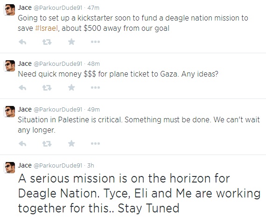Reply to the plane ticket to Gaza tweet
Screen dimensions: 266x218
[22, 88]
